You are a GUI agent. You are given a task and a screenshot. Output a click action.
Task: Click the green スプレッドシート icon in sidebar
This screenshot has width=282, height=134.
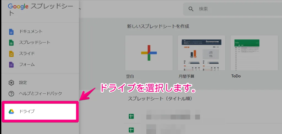11,42
